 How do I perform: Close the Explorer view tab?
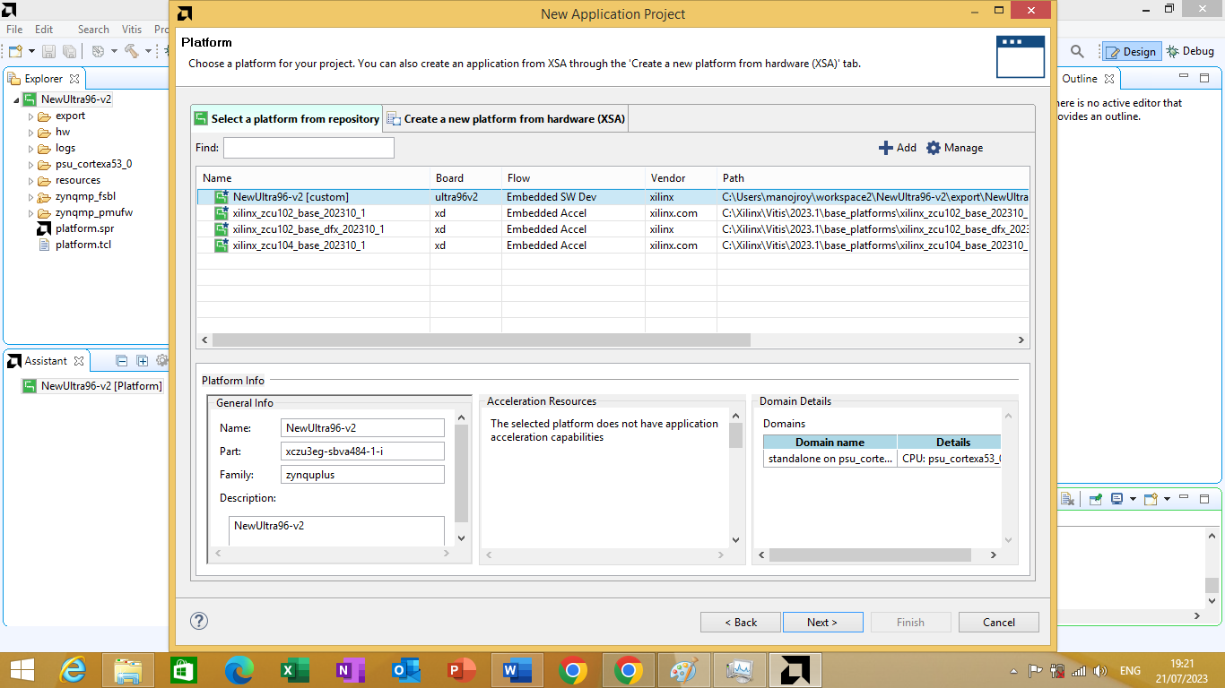tap(74, 79)
